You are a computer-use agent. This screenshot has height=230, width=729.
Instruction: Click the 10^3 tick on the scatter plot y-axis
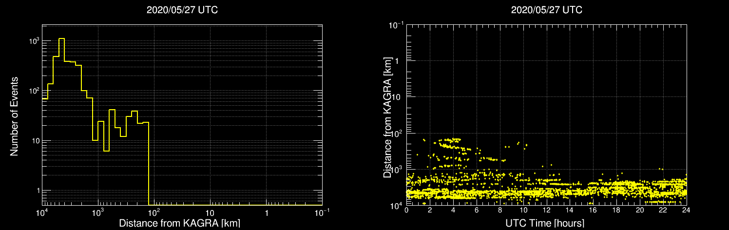(397, 169)
